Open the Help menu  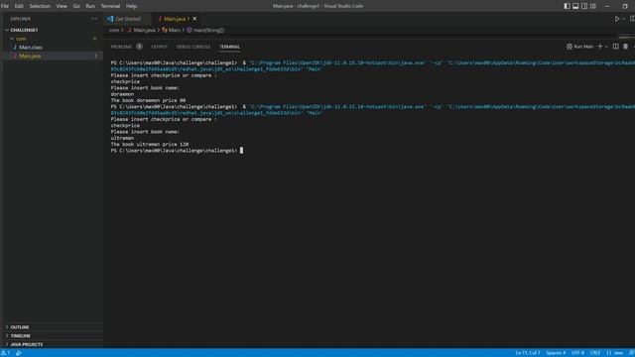131,6
